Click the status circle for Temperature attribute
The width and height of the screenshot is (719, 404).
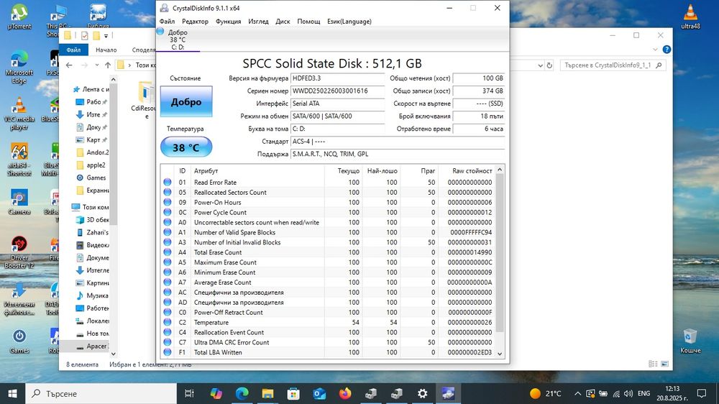pos(168,322)
